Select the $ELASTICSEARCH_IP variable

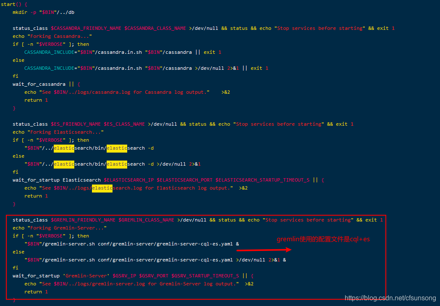pos(129,180)
